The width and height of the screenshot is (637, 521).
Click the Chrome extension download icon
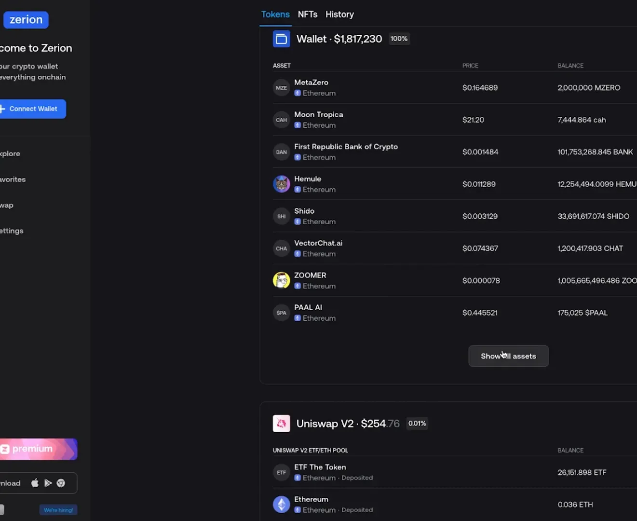[61, 483]
